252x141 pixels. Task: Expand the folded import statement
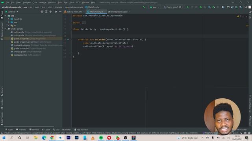coord(84,23)
